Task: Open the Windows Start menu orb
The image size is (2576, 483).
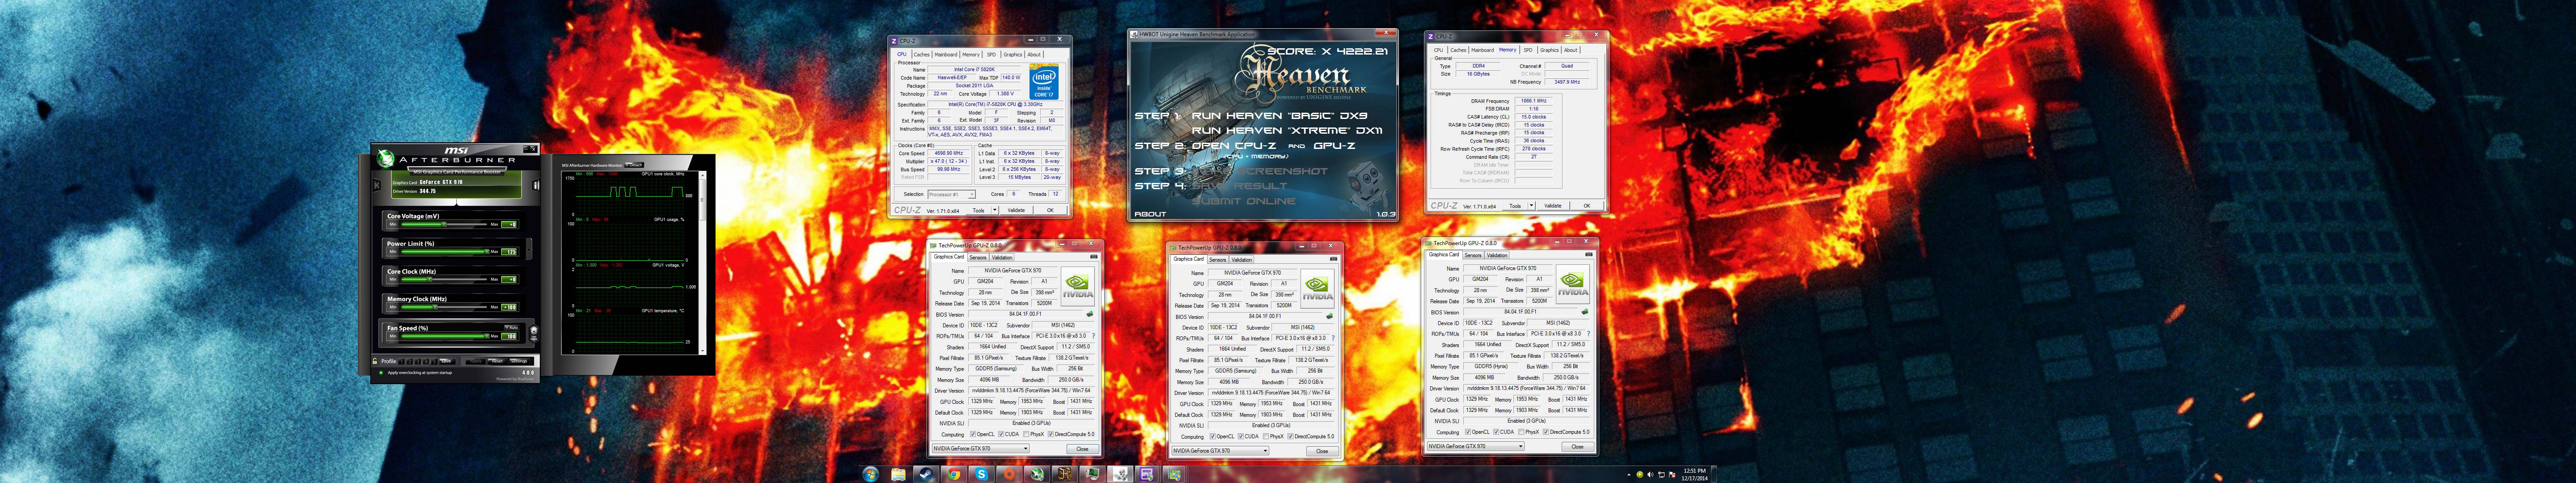Action: tap(871, 474)
